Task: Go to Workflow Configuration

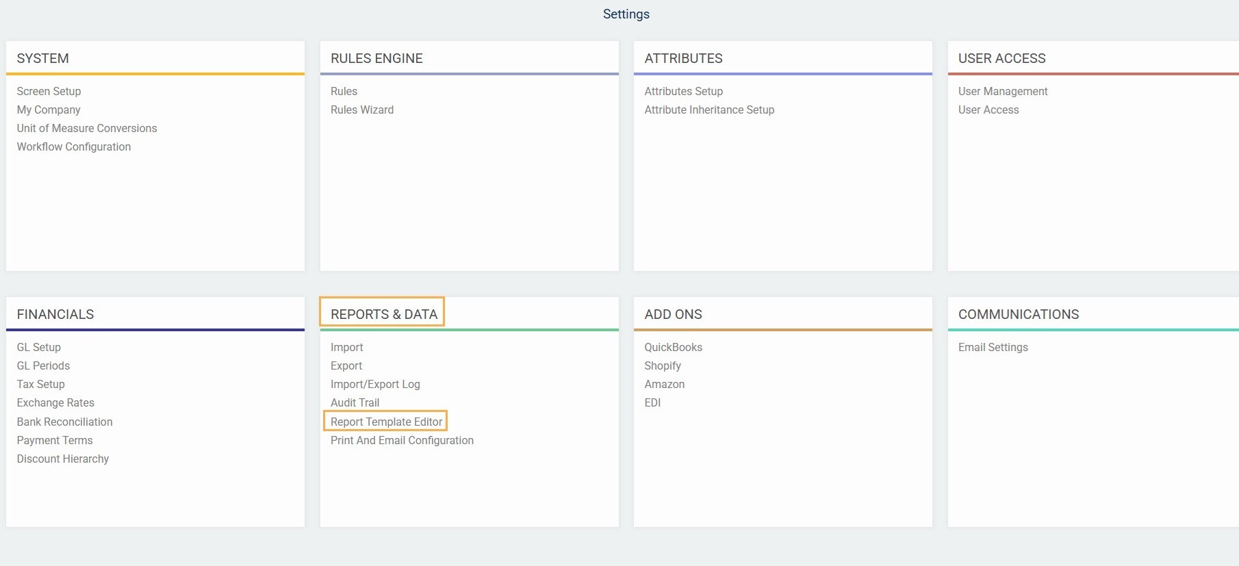Action: pos(74,146)
